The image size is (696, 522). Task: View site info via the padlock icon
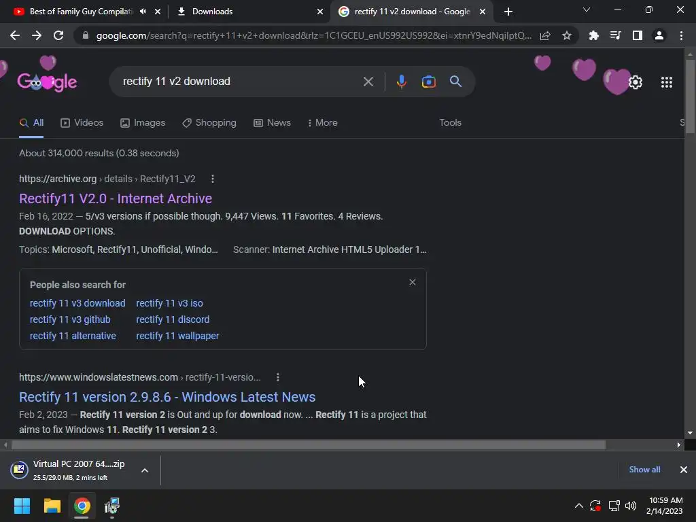[x=86, y=35]
